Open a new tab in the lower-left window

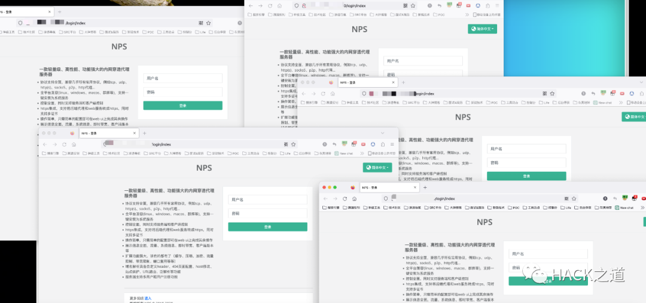pos(145,134)
